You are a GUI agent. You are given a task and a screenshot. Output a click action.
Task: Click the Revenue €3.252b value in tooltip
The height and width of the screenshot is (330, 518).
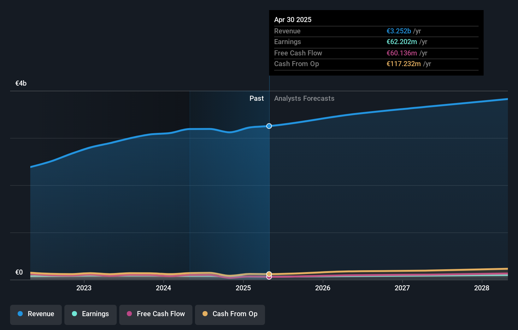point(399,31)
